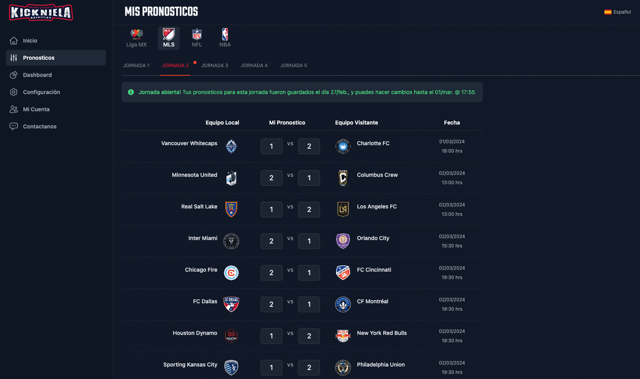Viewport: 640px width, 379px height.
Task: Click the New York Red Bulls crest
Action: click(343, 336)
